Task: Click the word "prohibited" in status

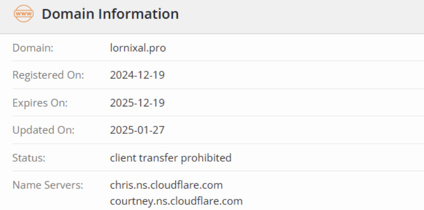Action: pyautogui.click(x=206, y=158)
